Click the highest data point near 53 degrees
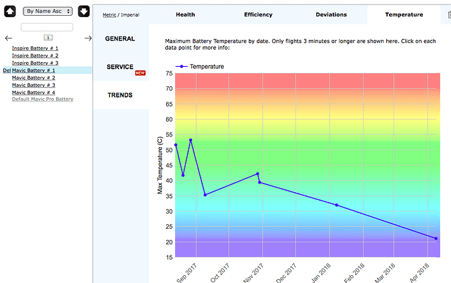The height and width of the screenshot is (283, 451). click(x=191, y=140)
